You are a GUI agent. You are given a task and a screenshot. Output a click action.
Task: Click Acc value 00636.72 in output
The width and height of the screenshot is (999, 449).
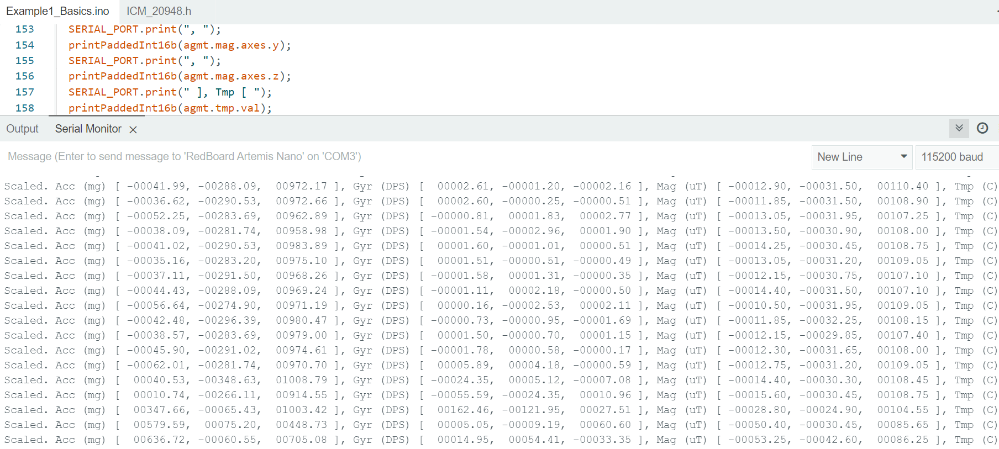[x=159, y=440]
